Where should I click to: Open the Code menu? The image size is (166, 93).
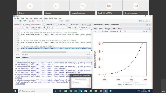pyautogui.click(x=22, y=18)
